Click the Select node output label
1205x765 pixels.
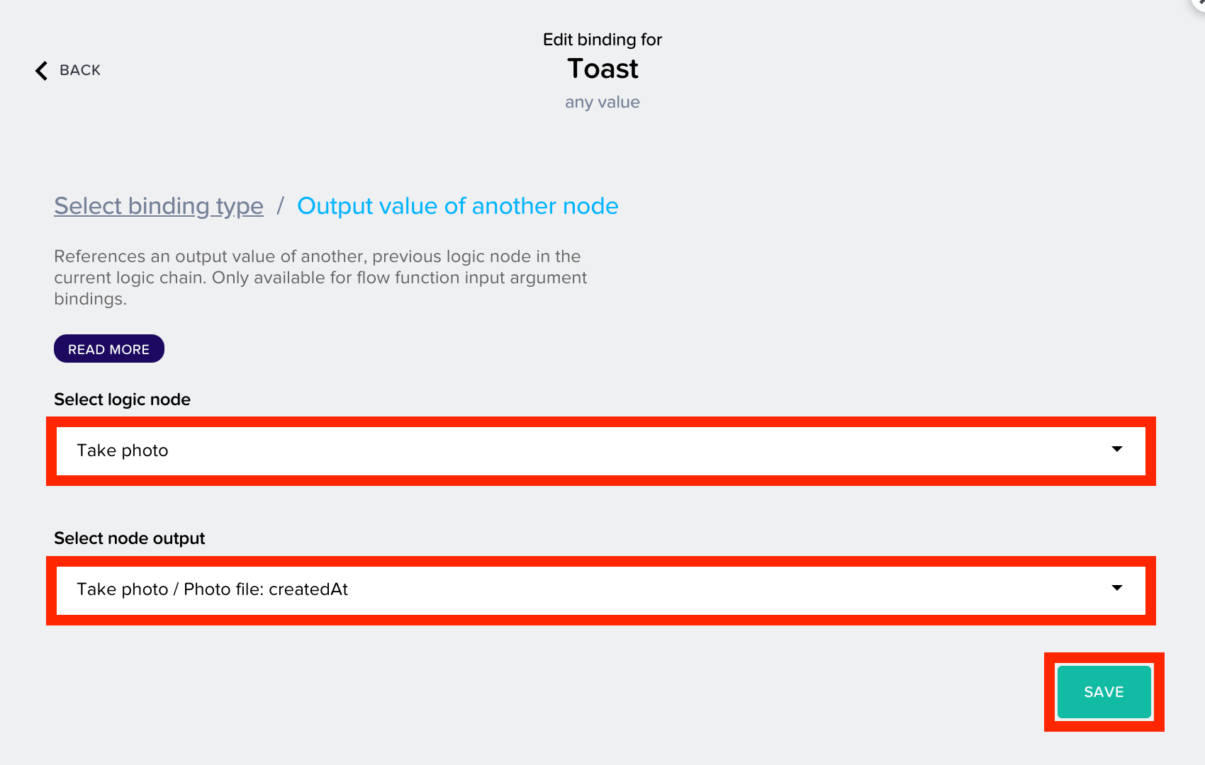[130, 538]
